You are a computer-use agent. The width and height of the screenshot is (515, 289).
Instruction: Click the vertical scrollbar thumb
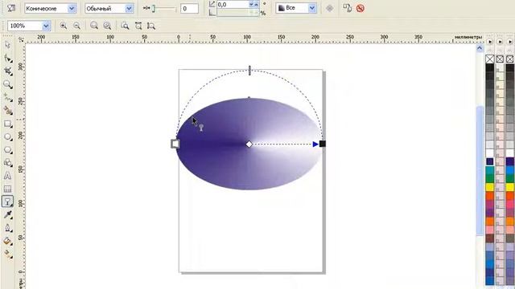coord(480,170)
